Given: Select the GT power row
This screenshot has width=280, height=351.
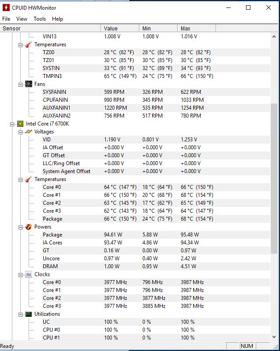Looking at the screenshot, I should pyautogui.click(x=156, y=251).
